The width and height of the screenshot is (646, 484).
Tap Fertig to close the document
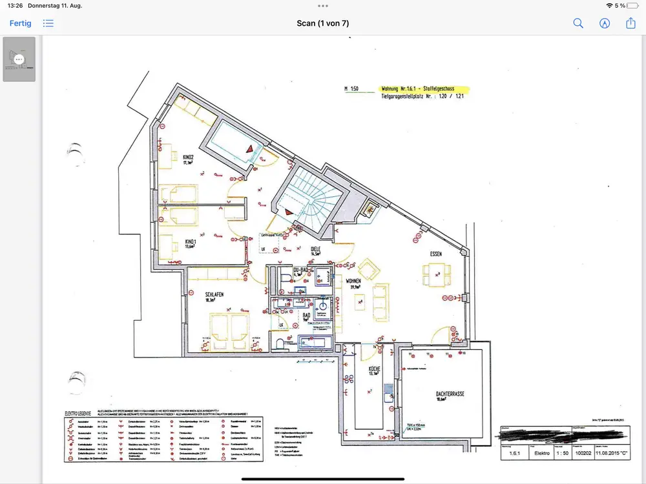(x=20, y=23)
